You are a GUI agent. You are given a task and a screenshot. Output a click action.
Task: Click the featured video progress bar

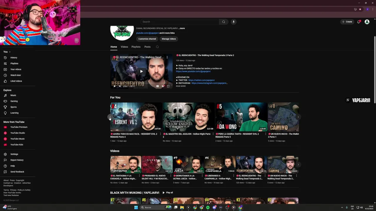141,83
